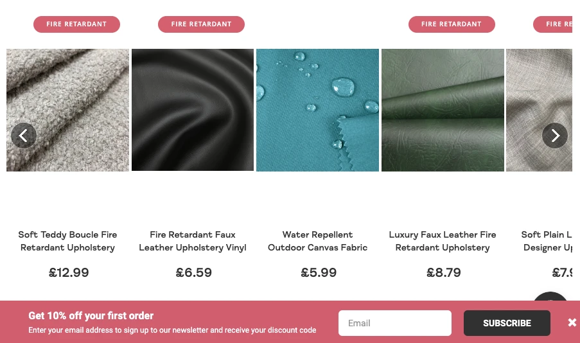Click Fire Retardant badge above black leather
Screen dimensions: 580x343
coord(201,24)
